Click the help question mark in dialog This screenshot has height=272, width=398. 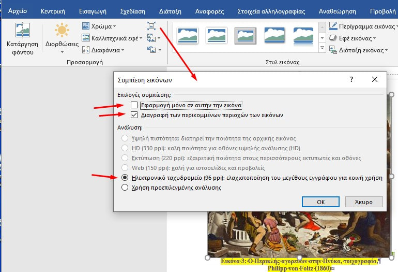351,80
